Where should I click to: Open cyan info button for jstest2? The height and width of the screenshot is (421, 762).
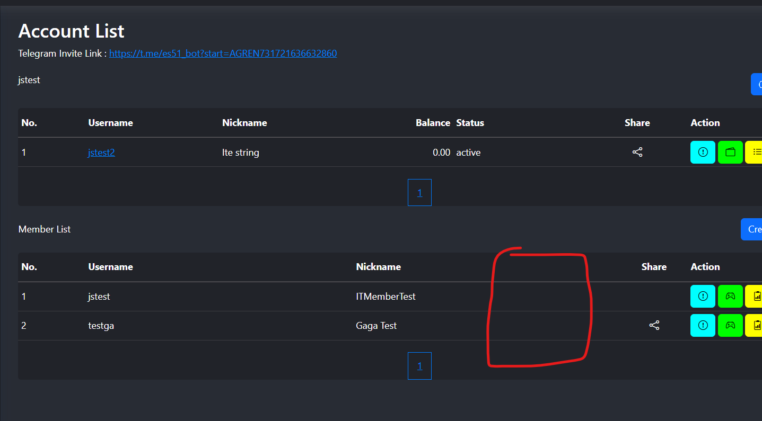pos(703,153)
